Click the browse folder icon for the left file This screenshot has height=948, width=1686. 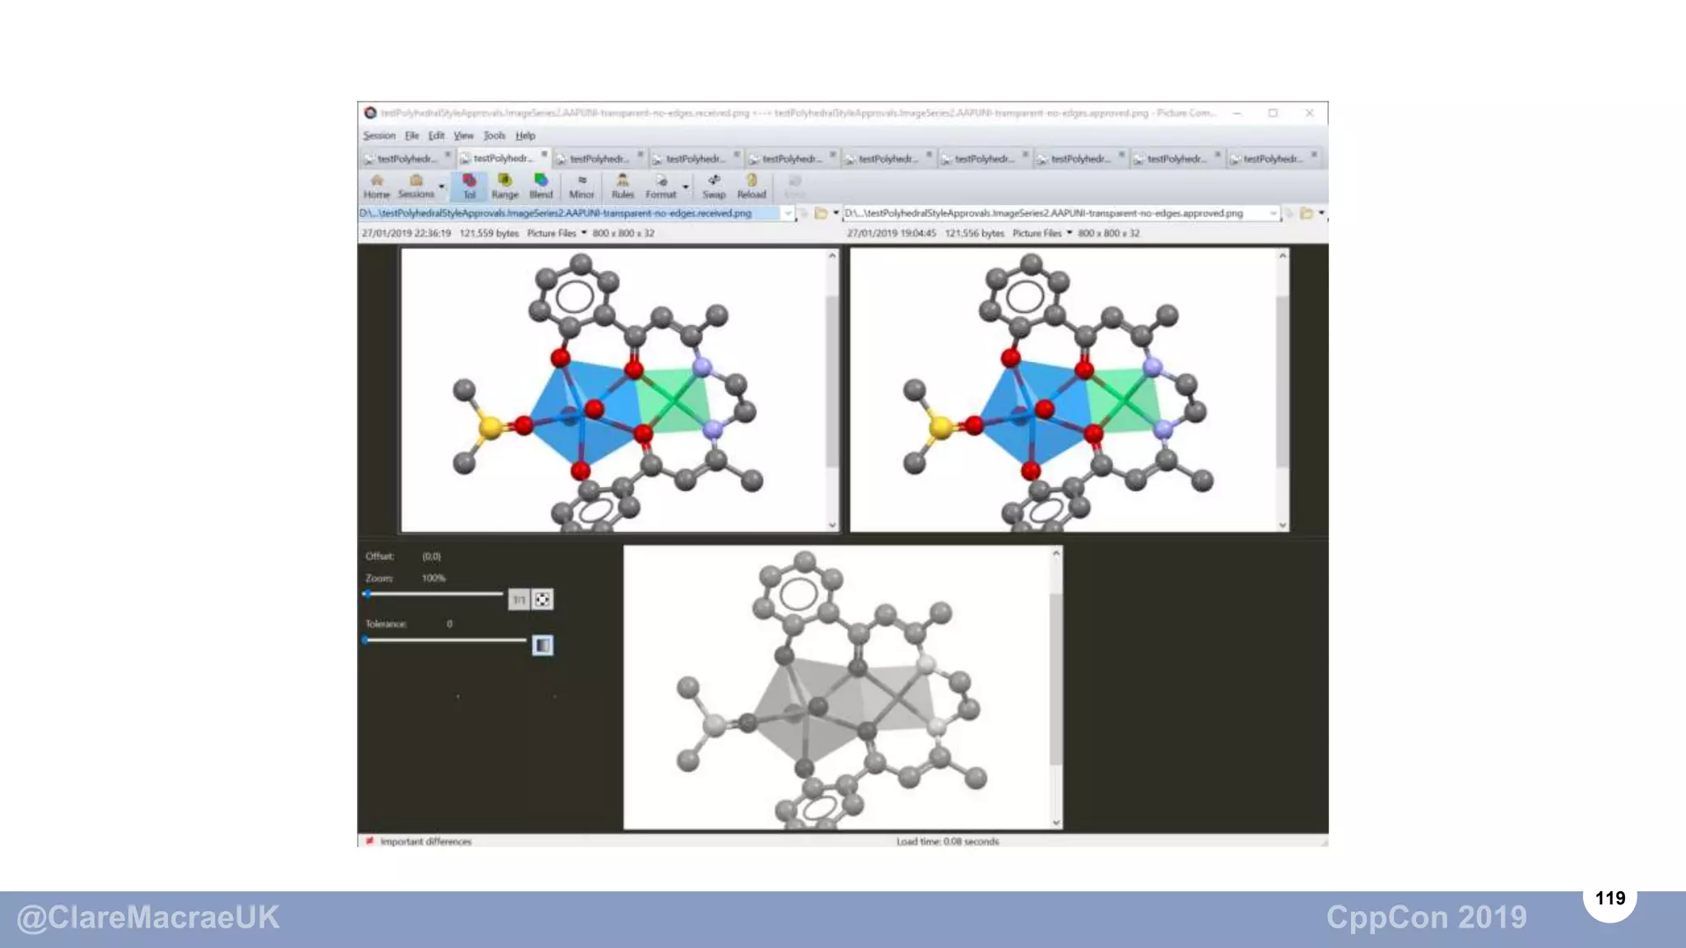[821, 213]
